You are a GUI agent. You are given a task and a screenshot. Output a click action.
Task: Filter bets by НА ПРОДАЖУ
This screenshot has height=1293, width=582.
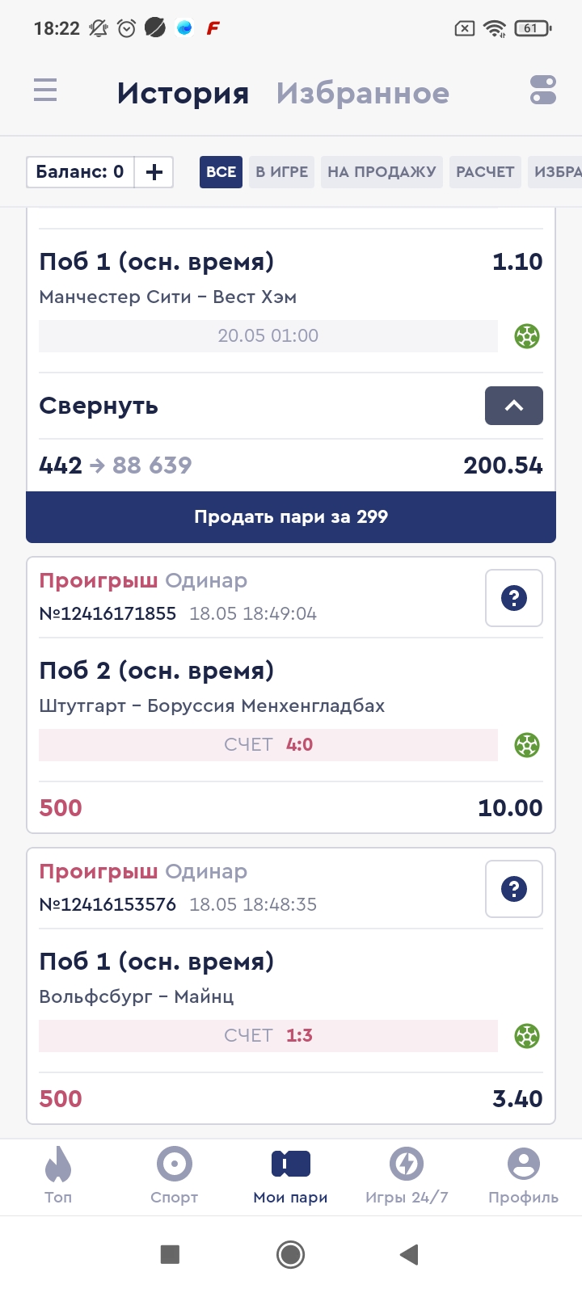pyautogui.click(x=382, y=172)
